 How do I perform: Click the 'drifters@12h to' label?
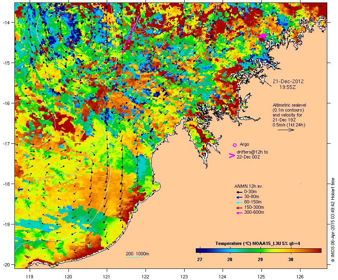coord(252,152)
